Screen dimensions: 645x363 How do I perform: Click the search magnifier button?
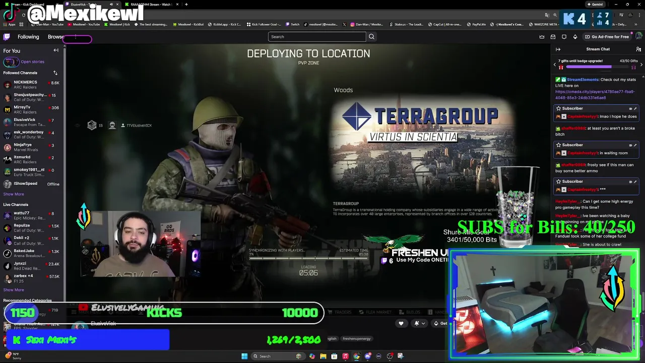click(x=371, y=37)
